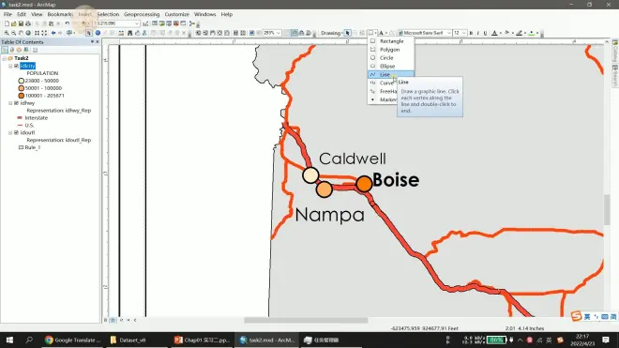Click the Full Extent globe icon
The height and width of the screenshot is (348, 619).
28,33
